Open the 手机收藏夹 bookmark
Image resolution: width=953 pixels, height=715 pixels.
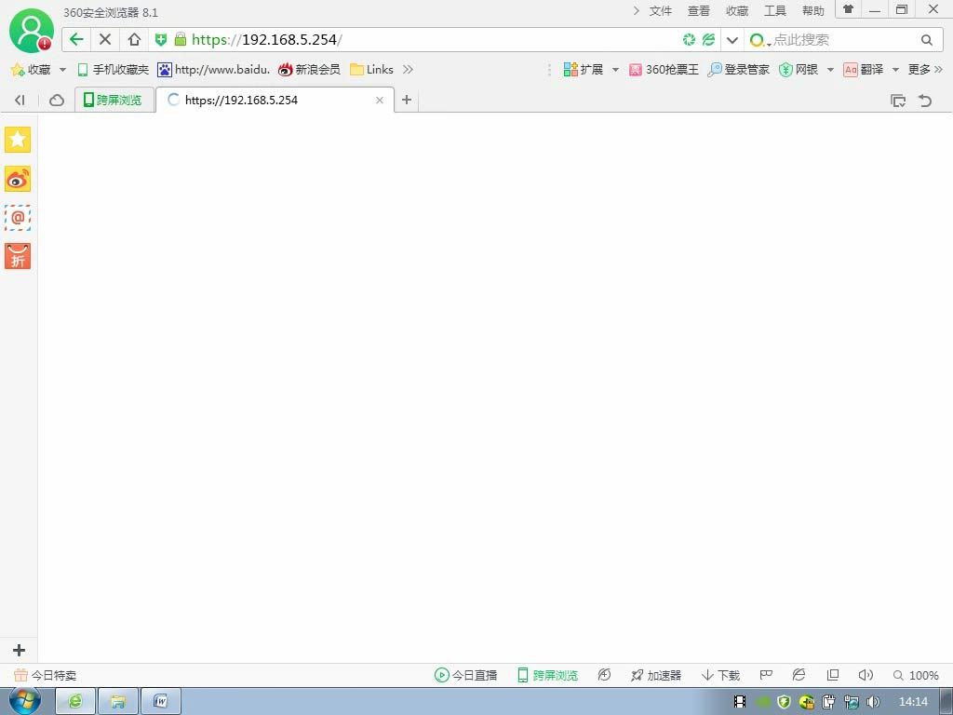pyautogui.click(x=114, y=69)
